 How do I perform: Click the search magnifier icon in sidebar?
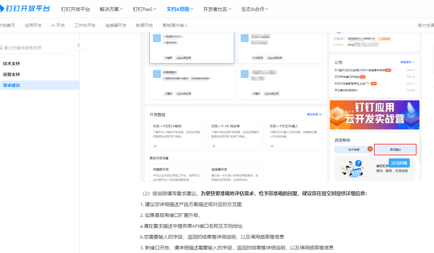[1, 48]
